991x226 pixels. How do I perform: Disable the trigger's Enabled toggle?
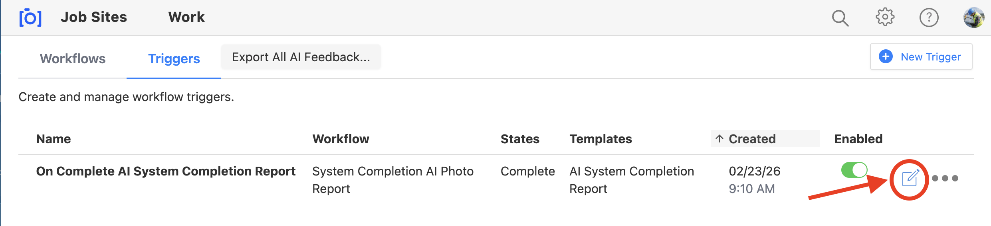(854, 170)
